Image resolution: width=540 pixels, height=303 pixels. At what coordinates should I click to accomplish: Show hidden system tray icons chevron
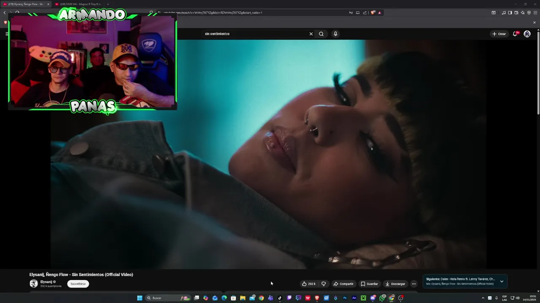tap(483, 298)
